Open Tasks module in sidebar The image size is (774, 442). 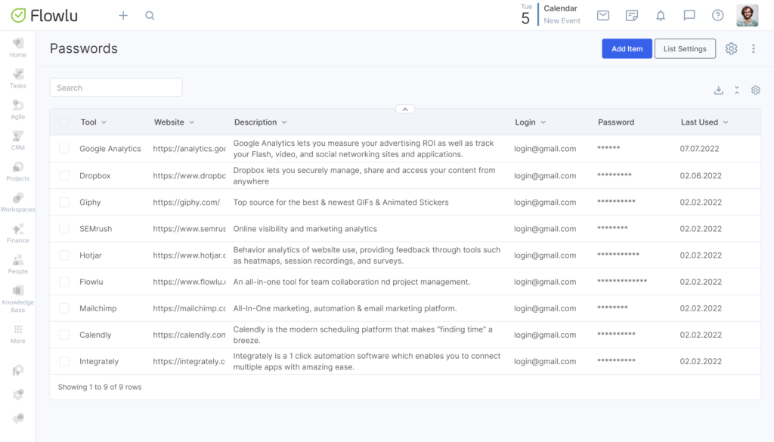click(x=18, y=79)
